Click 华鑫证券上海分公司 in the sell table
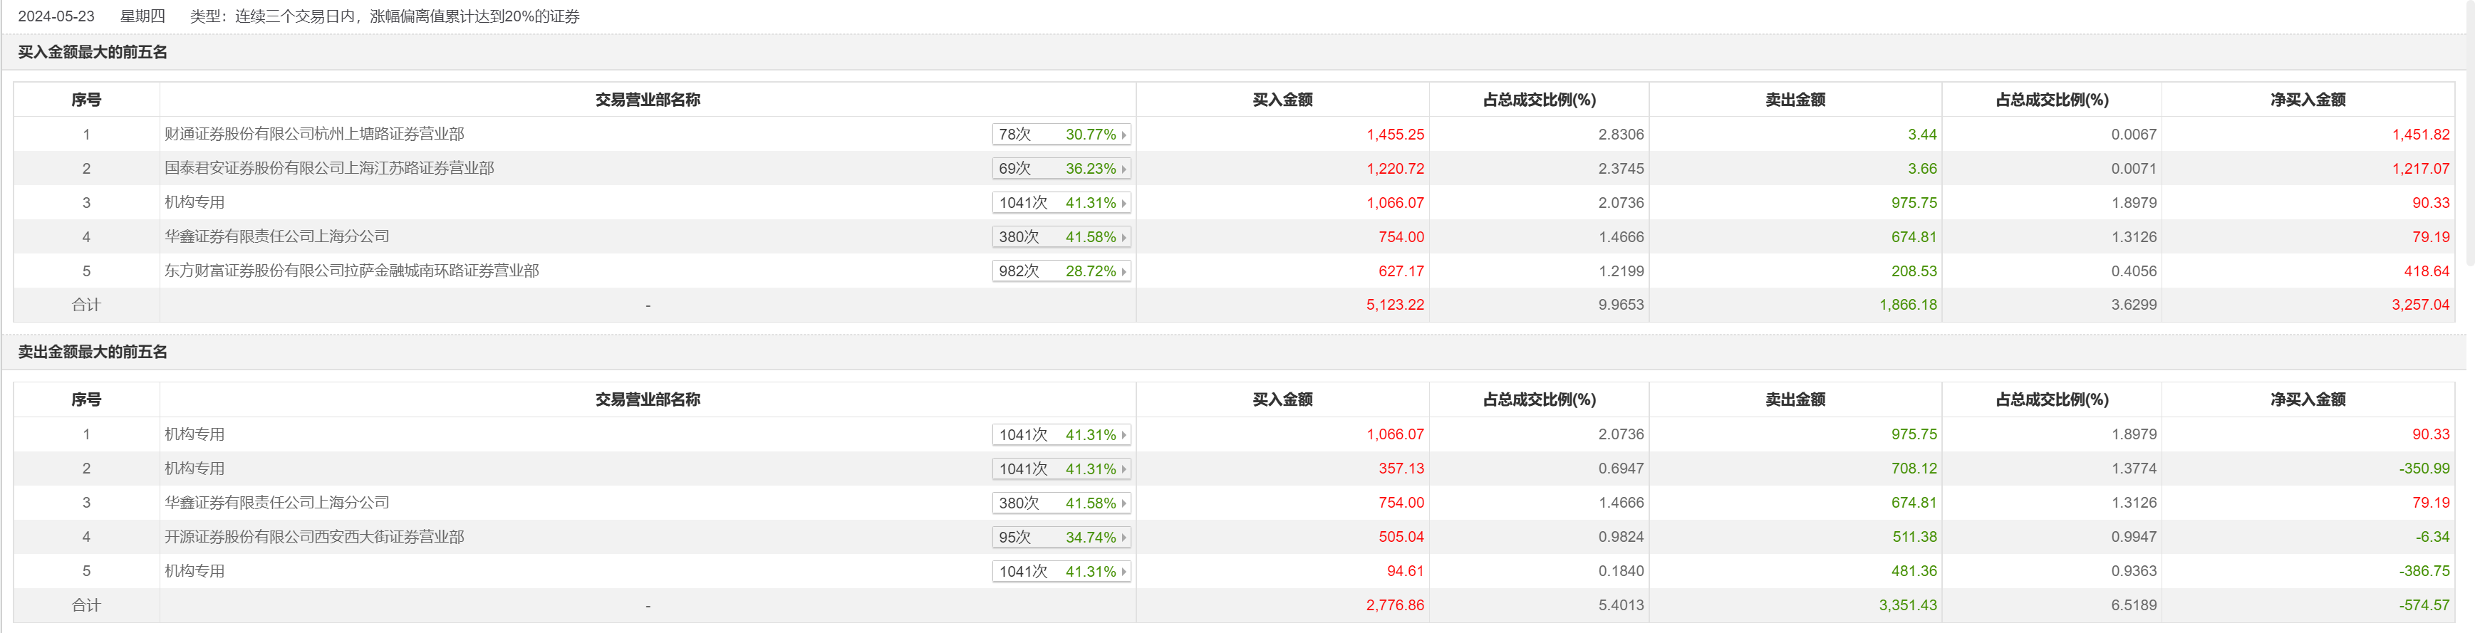Viewport: 2475px width, 633px height. [276, 503]
